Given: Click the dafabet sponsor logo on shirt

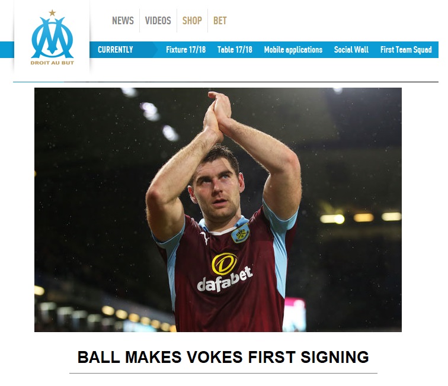Looking at the screenshot, I should pyautogui.click(x=225, y=281).
